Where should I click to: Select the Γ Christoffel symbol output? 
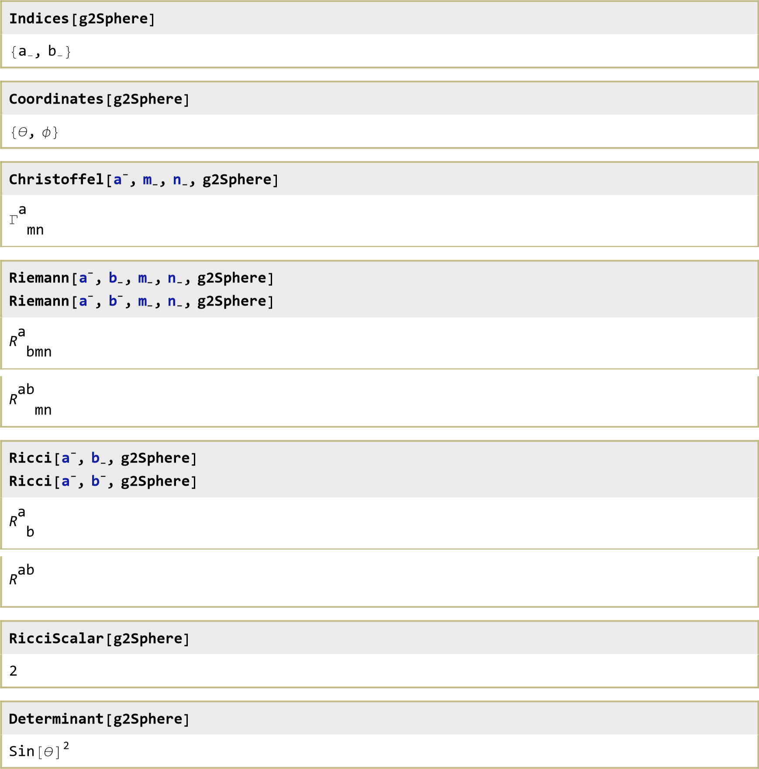coord(26,220)
